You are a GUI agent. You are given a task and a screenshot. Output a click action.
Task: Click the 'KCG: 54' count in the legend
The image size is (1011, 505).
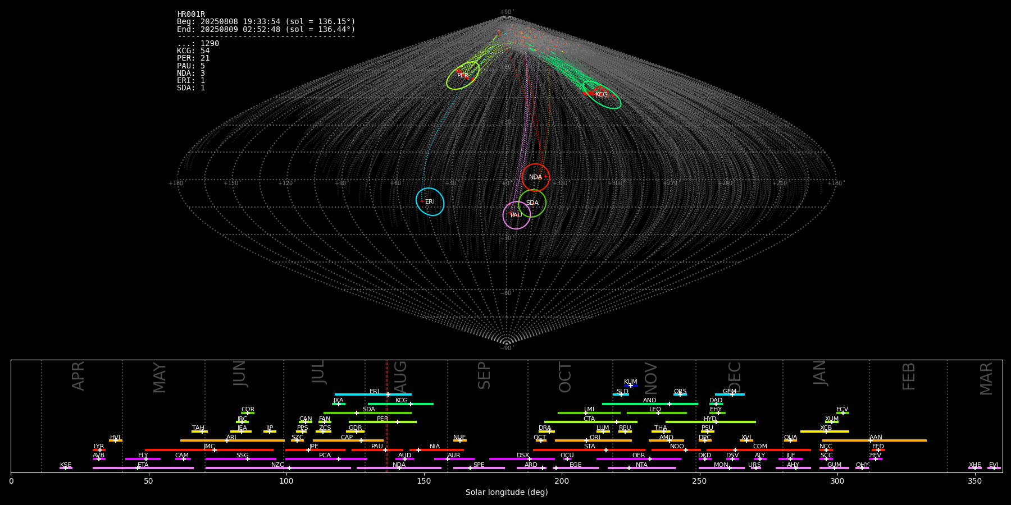point(193,51)
